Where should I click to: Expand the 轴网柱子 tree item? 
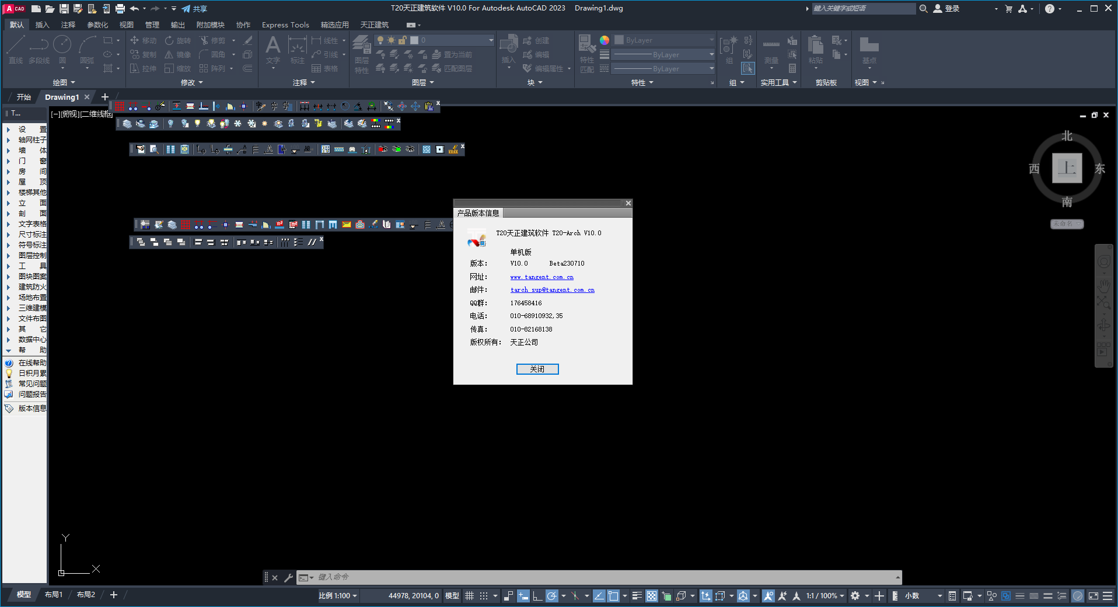point(8,140)
